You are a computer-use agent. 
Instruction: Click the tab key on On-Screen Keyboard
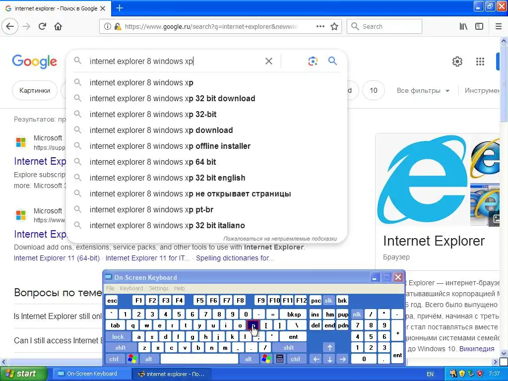115,325
